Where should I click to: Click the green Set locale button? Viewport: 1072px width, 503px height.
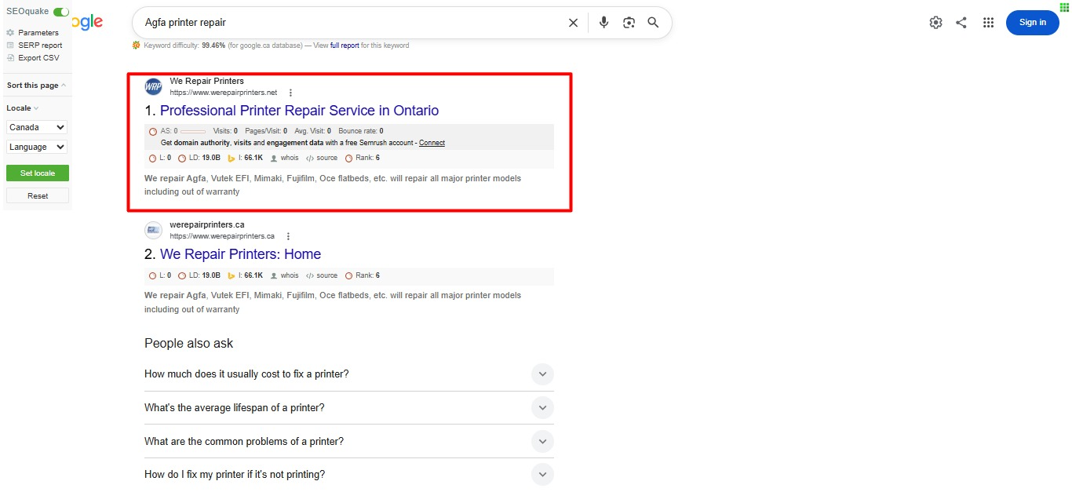point(38,173)
